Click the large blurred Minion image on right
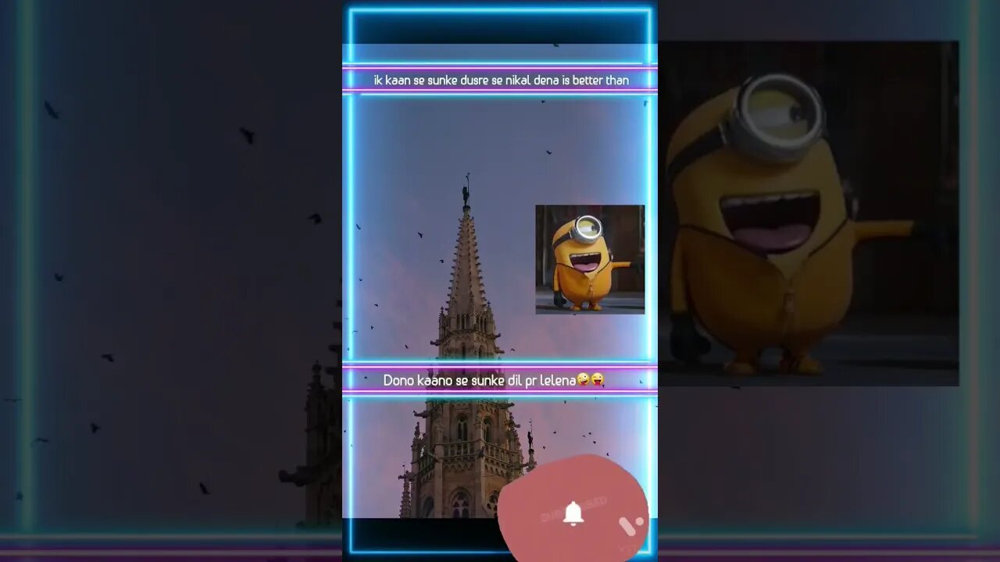 (x=809, y=214)
